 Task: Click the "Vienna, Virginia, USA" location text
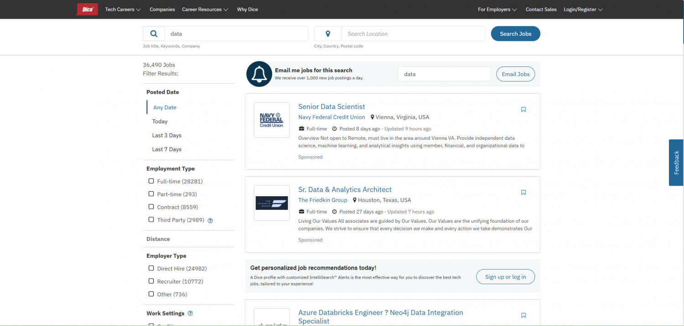(x=402, y=117)
